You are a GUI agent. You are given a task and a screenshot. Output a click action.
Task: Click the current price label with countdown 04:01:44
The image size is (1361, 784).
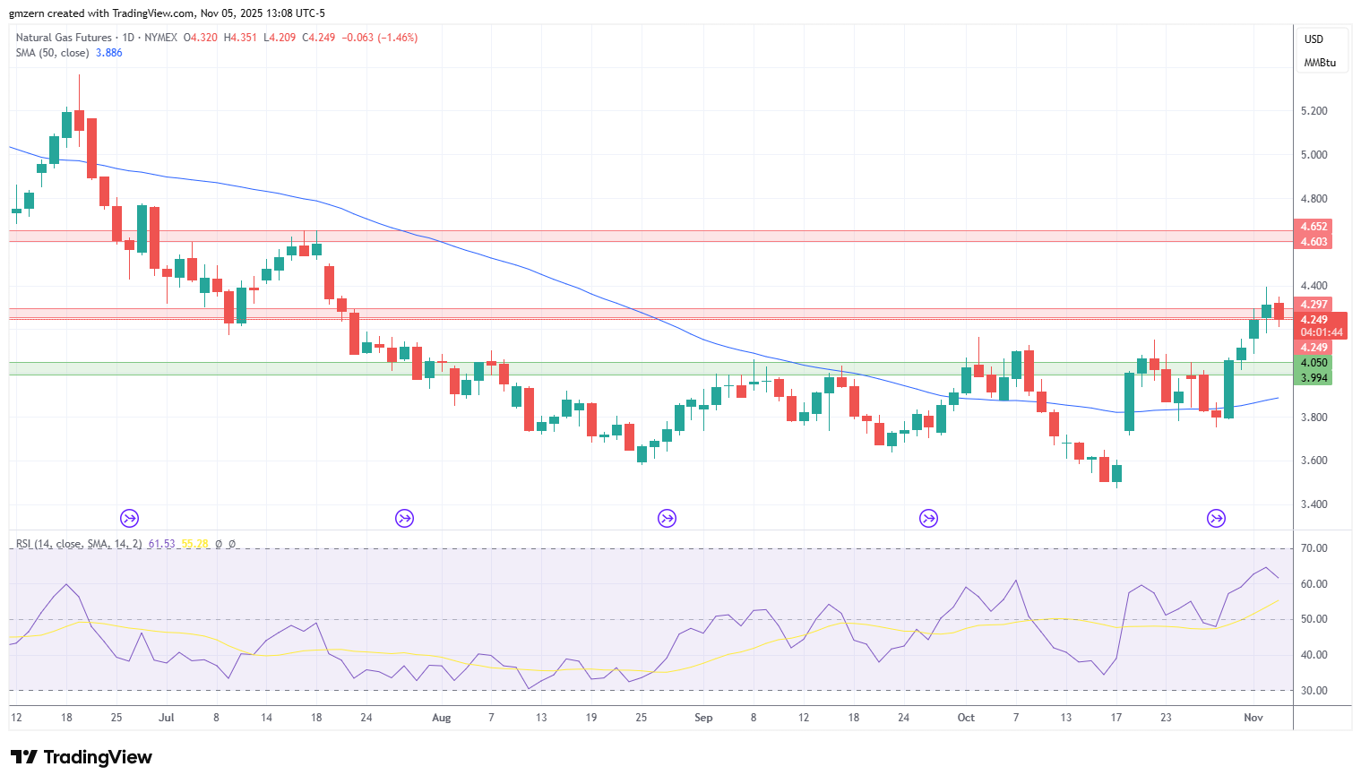(x=1322, y=326)
